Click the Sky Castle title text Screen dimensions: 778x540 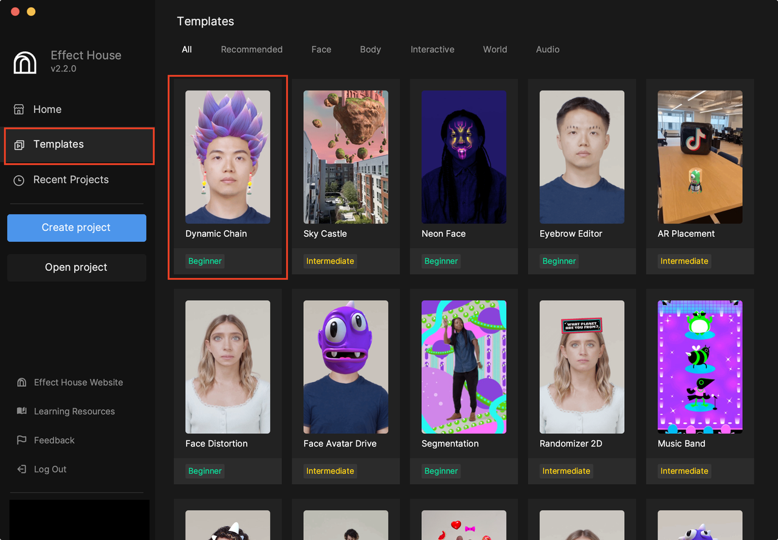(325, 234)
